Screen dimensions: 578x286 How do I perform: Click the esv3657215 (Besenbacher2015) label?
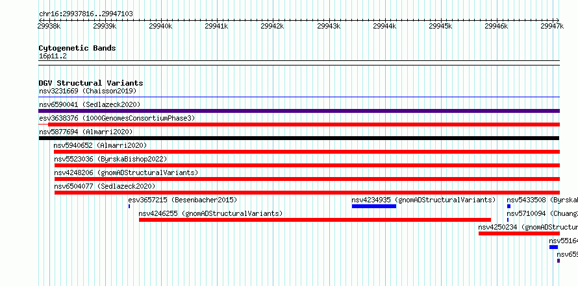(x=182, y=200)
